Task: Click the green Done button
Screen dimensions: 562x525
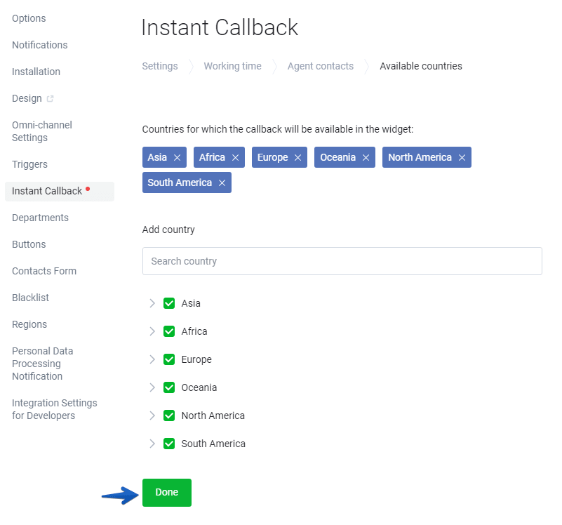Action: point(167,493)
